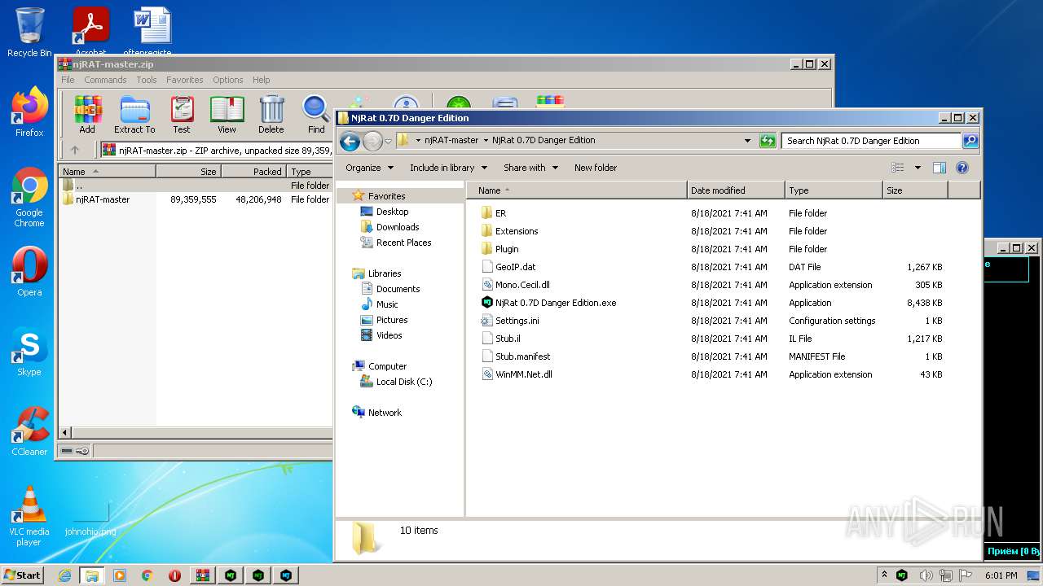
Task: Select NjRat 0.7D Danger Edition.exe file
Action: 556,303
